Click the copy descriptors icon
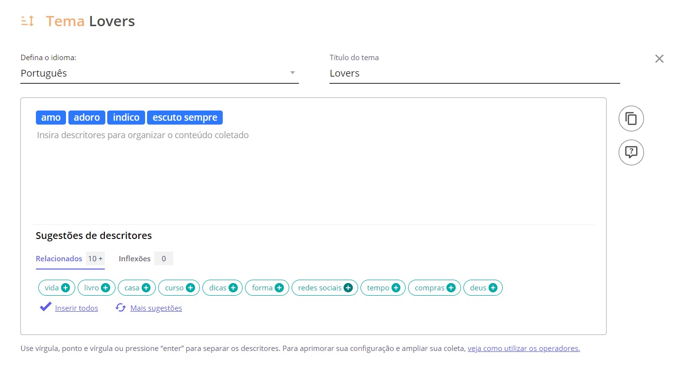This screenshot has height=381, width=691. click(x=631, y=118)
